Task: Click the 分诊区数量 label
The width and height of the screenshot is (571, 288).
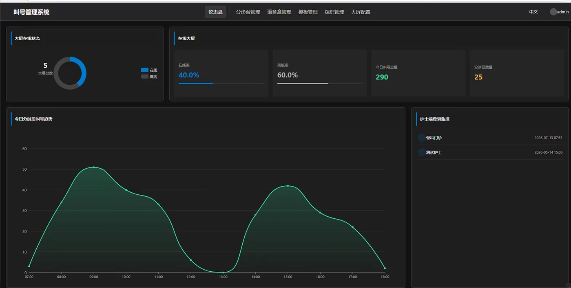Action: [483, 67]
